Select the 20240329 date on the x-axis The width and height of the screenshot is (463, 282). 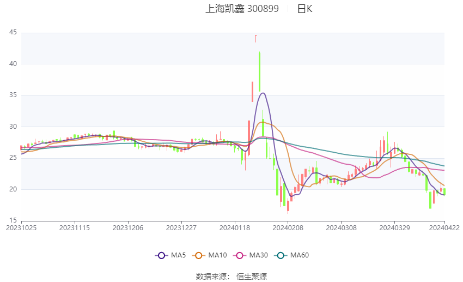[395, 227]
